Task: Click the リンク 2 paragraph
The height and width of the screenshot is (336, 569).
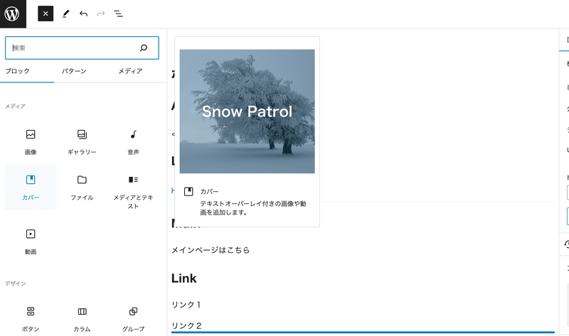Action: coord(186,325)
